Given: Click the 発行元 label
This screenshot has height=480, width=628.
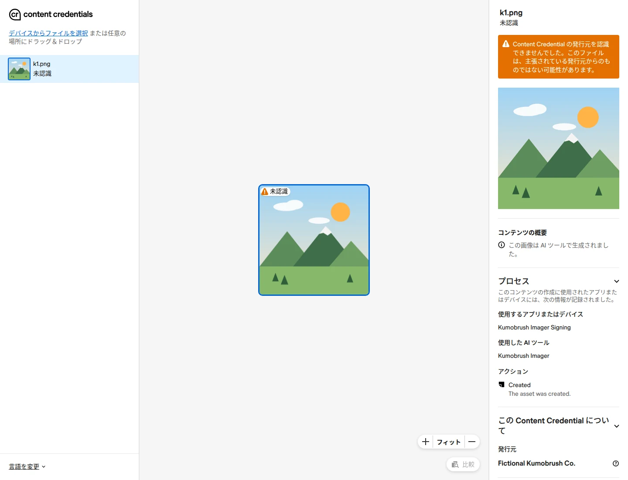Looking at the screenshot, I should click(507, 449).
